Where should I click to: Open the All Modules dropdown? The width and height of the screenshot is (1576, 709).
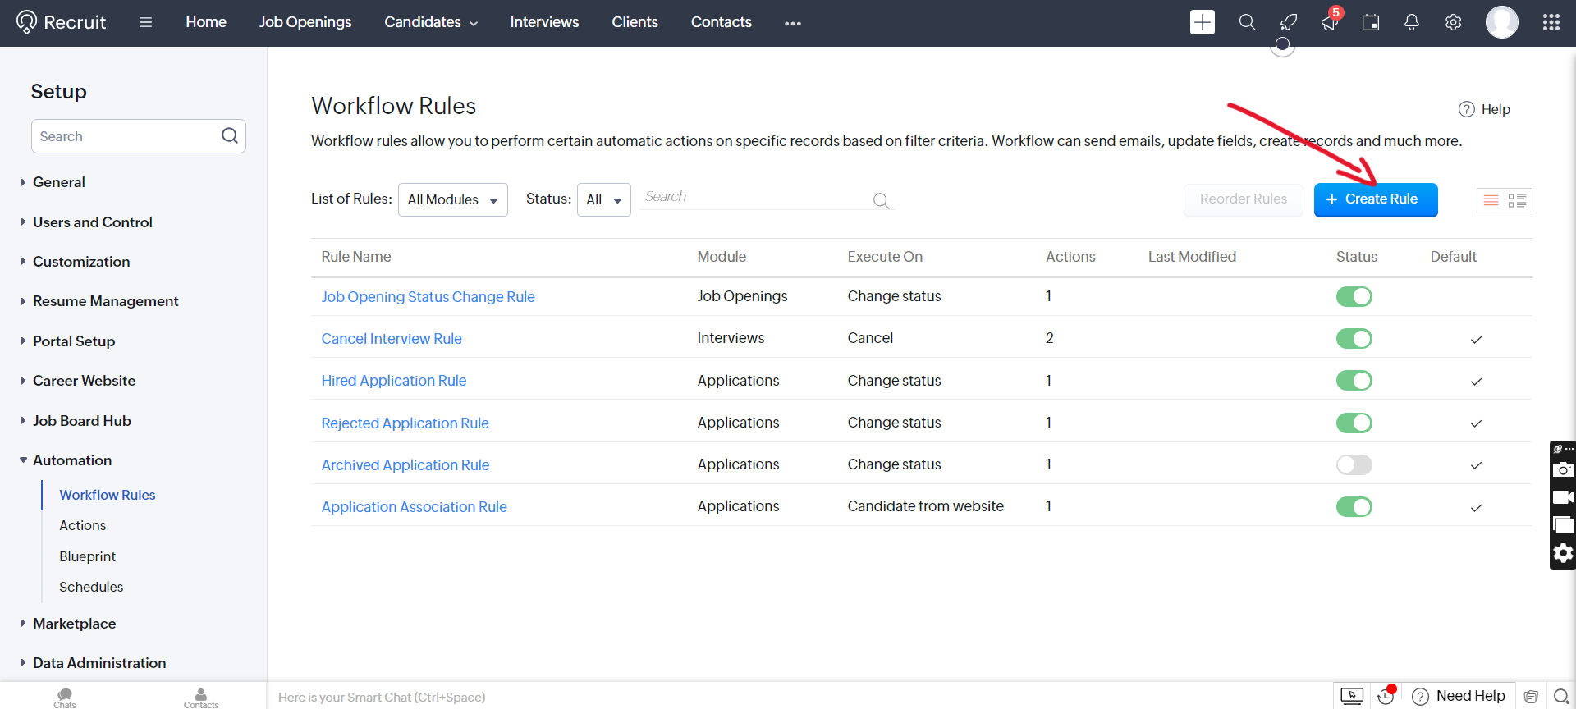tap(452, 199)
